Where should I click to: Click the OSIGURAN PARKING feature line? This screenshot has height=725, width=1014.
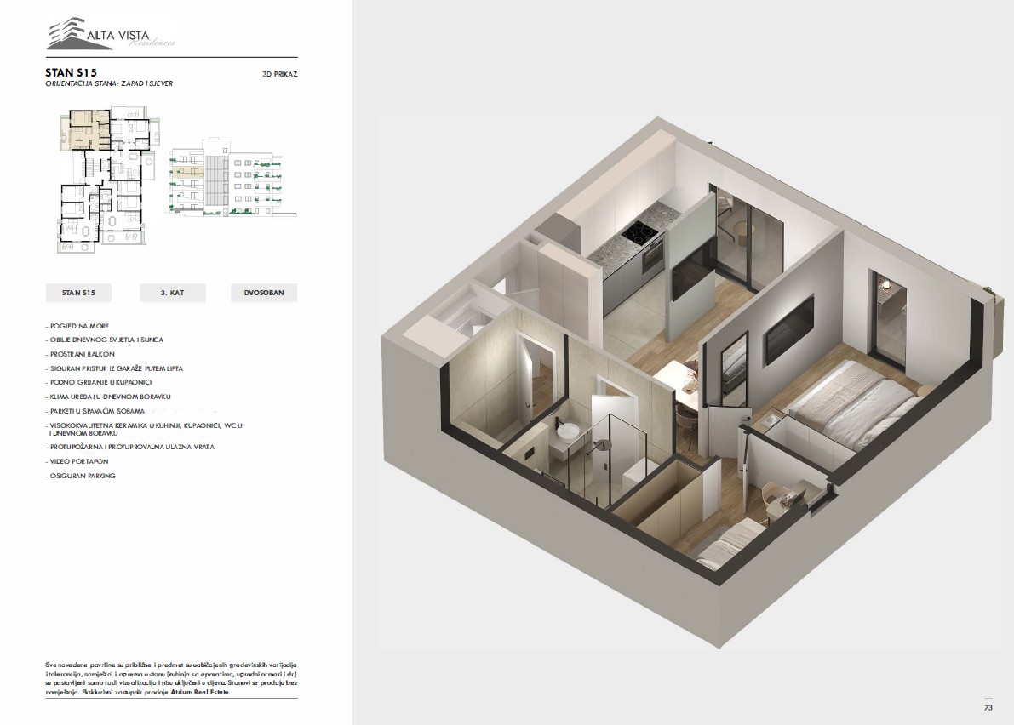click(83, 476)
